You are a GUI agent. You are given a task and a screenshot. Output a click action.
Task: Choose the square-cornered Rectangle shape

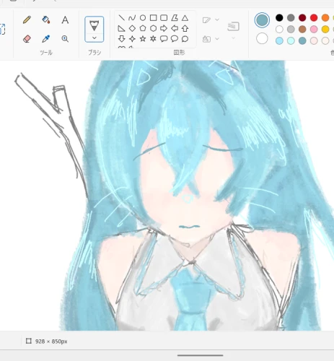click(153, 18)
